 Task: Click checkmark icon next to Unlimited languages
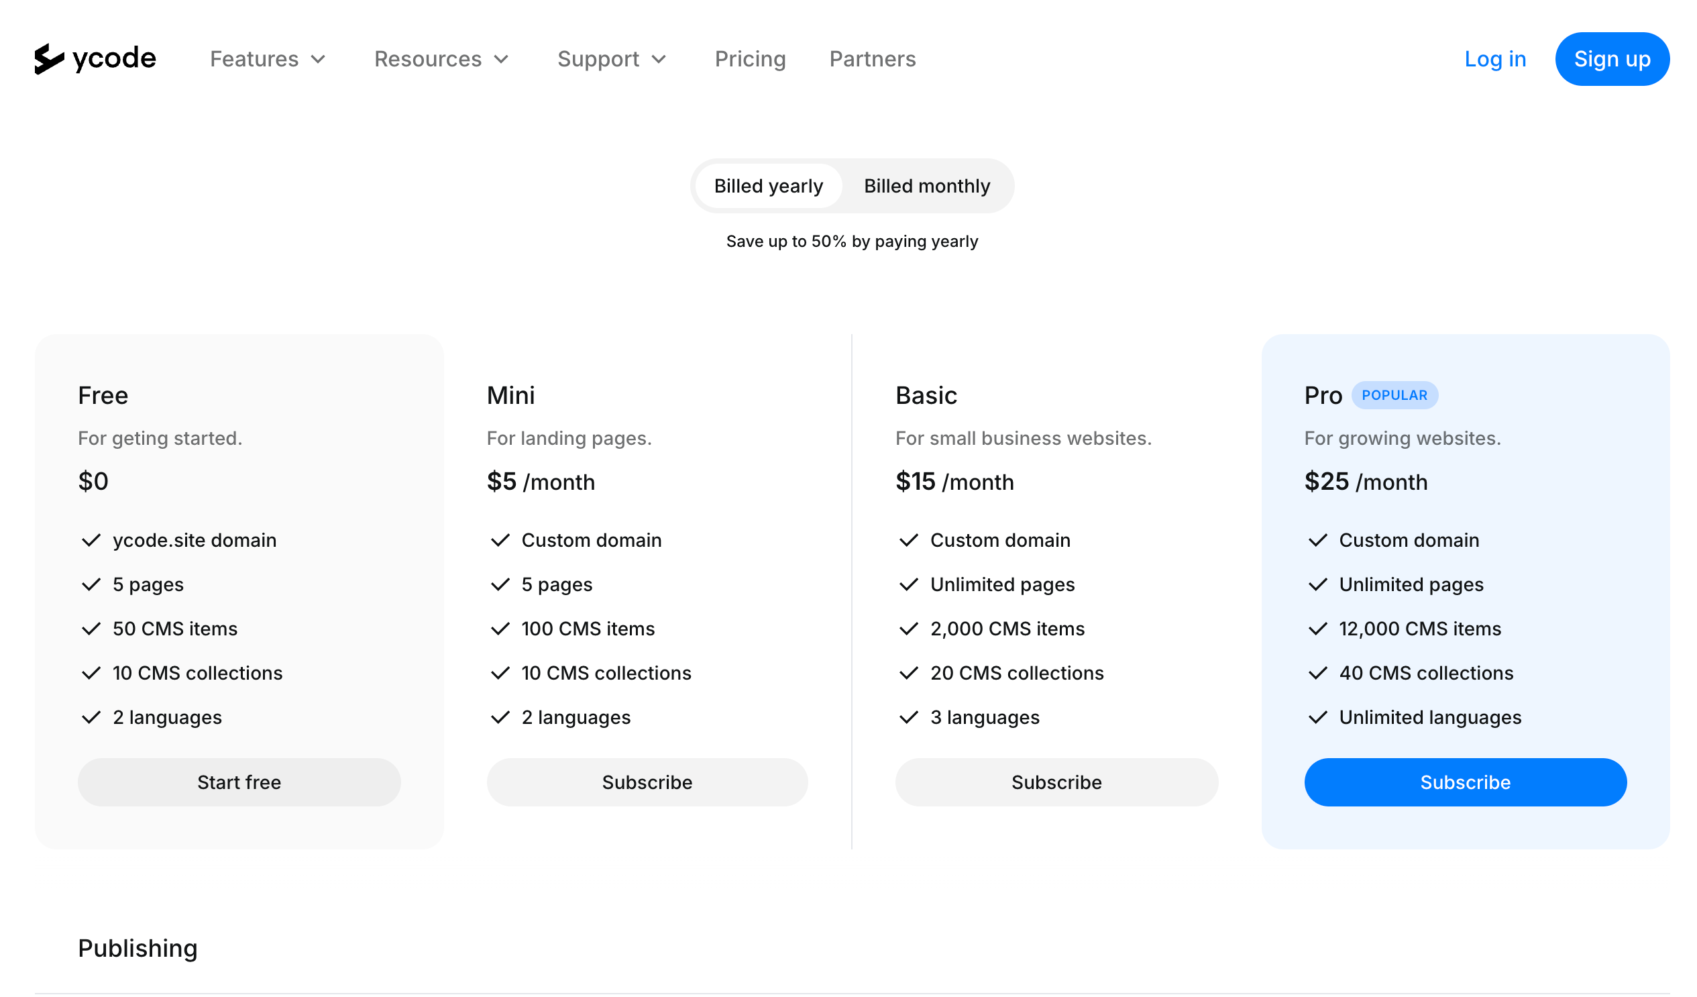pyautogui.click(x=1317, y=717)
